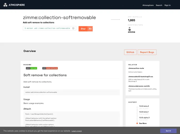Click the package title zimme:collection-softremovable
180x134 pixels.
pyautogui.click(x=59, y=18)
